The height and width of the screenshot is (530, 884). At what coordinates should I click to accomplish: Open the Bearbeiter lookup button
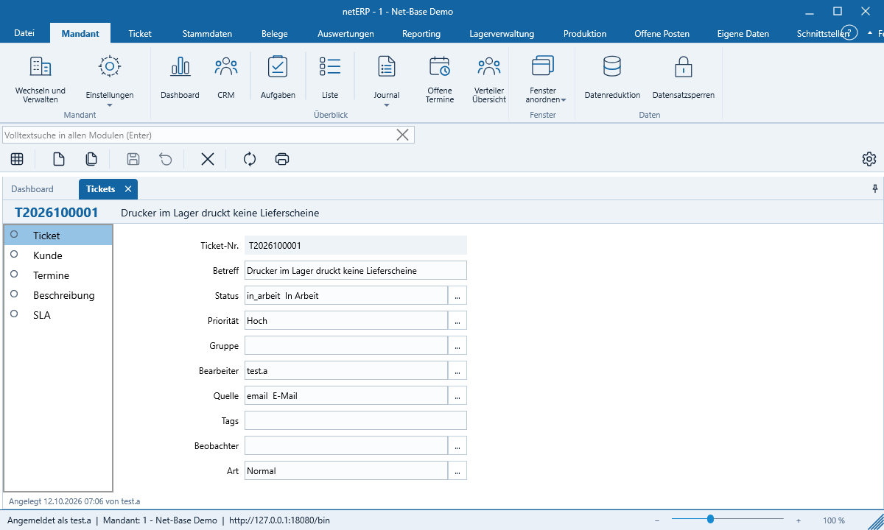457,370
